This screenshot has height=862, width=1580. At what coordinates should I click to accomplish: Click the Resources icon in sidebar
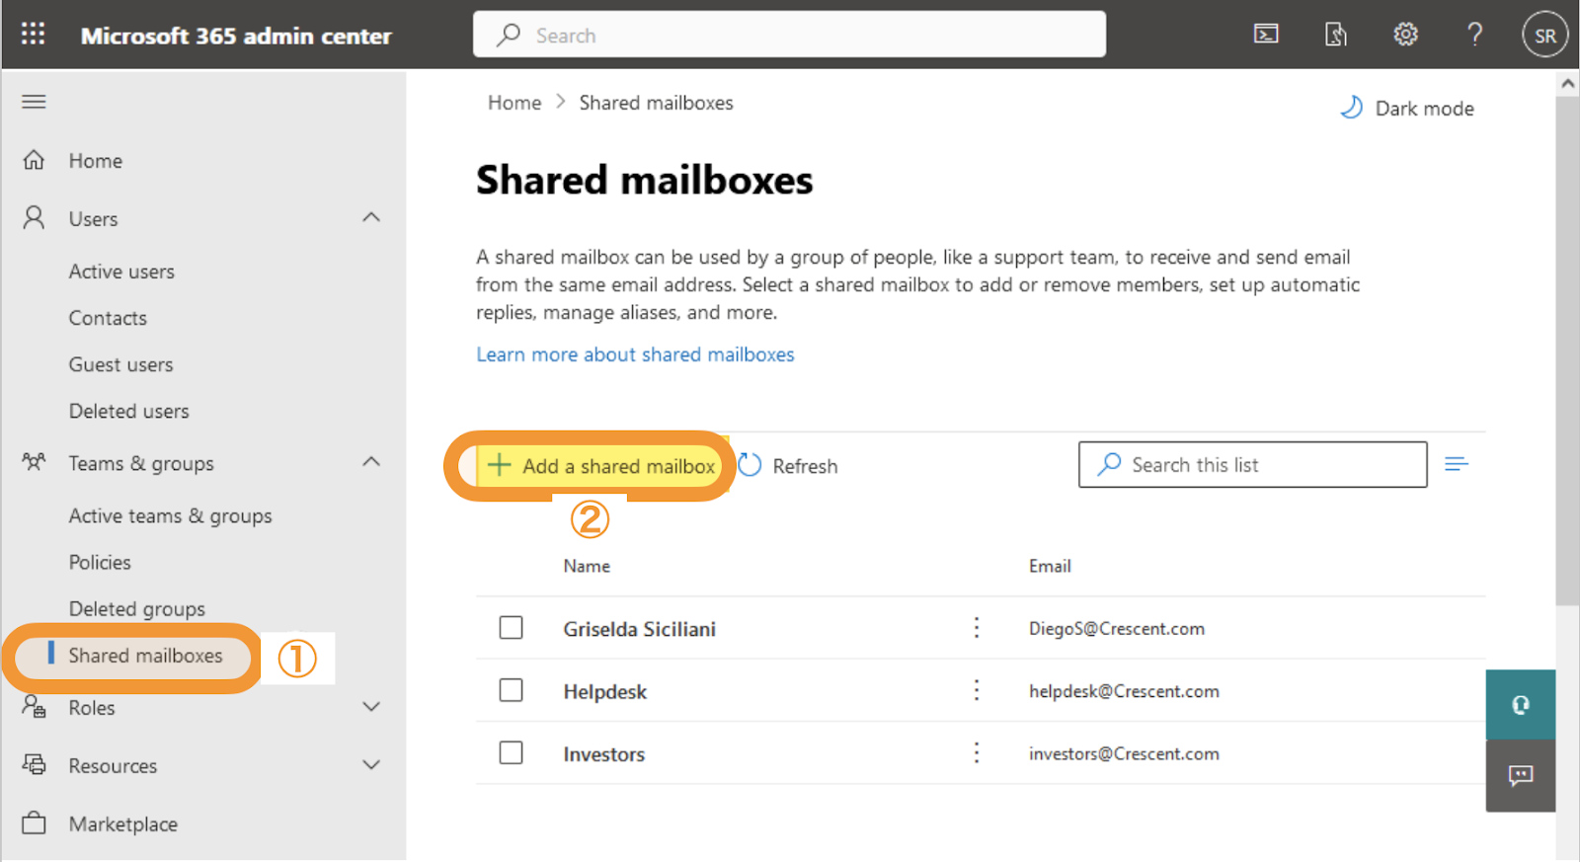[x=35, y=764]
